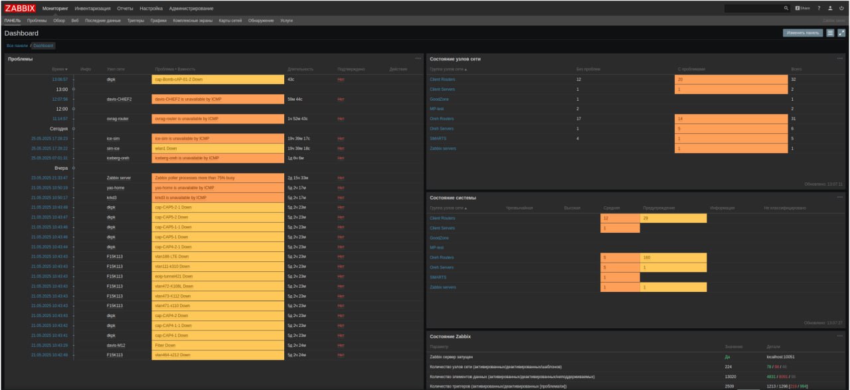Click the Dashboard breadcrumb

44,46
